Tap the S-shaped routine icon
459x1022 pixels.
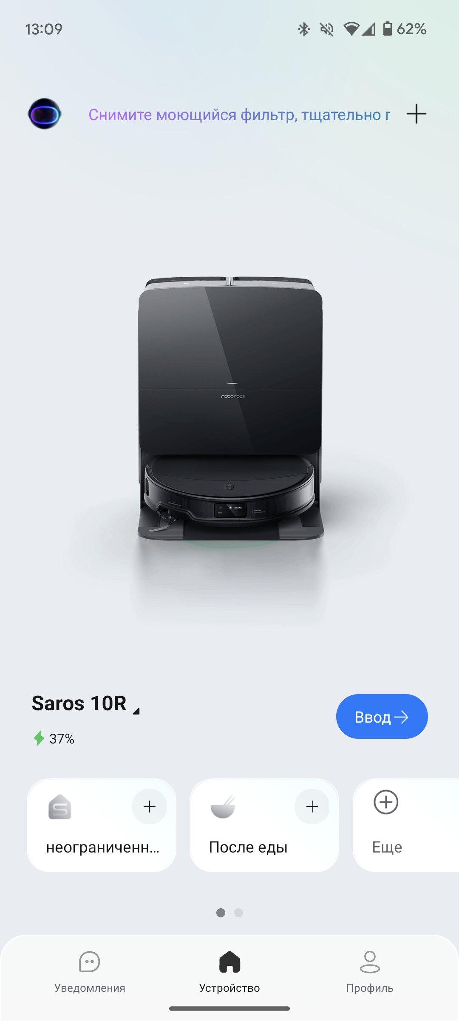tap(60, 807)
